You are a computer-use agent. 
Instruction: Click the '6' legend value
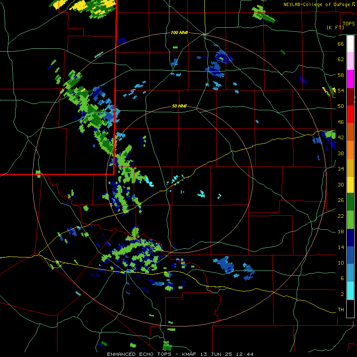coord(342,278)
